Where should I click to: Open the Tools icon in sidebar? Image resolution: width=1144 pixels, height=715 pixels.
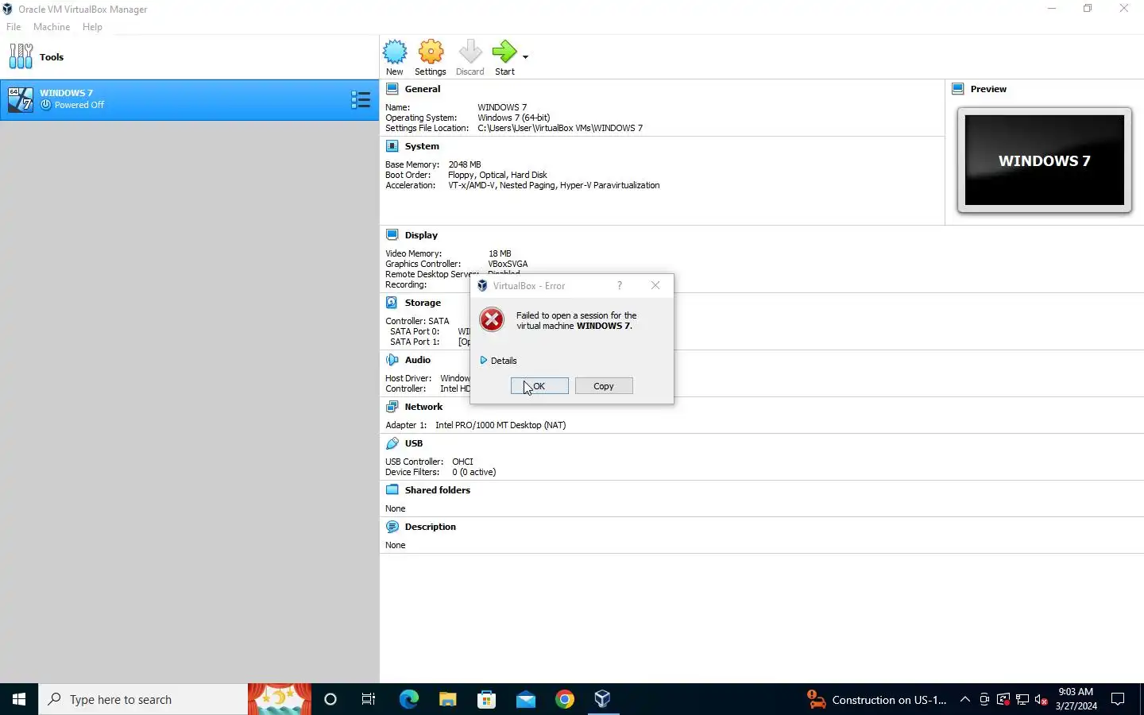[21, 56]
